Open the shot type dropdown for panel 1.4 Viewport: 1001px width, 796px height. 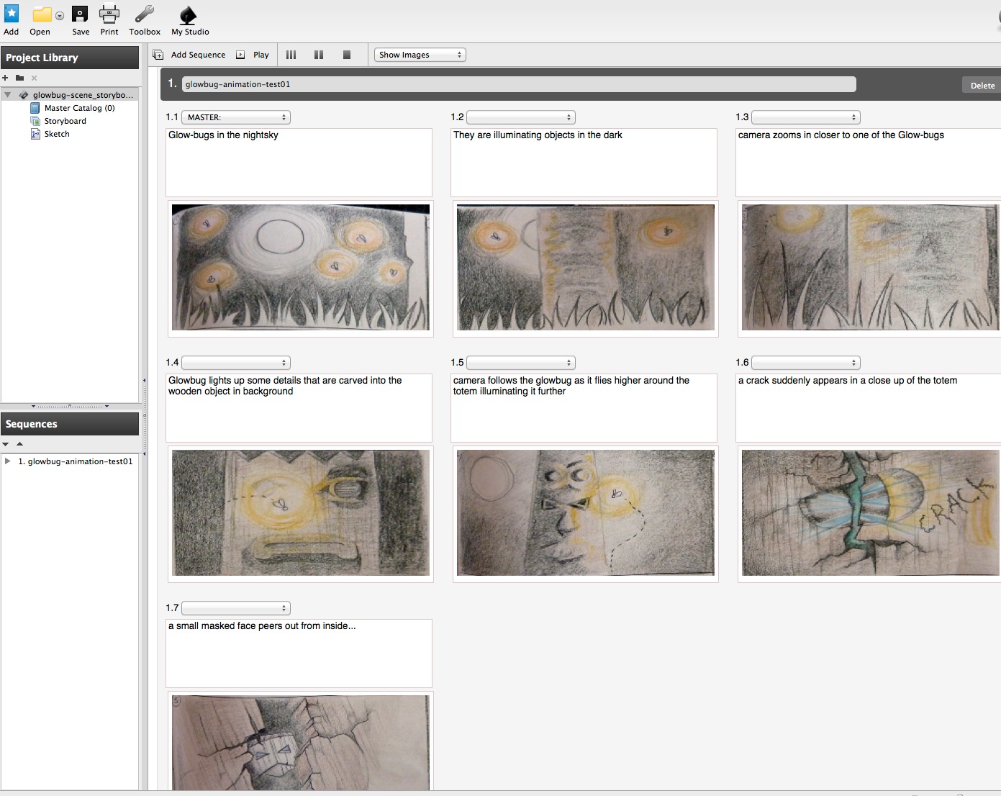pyautogui.click(x=235, y=363)
